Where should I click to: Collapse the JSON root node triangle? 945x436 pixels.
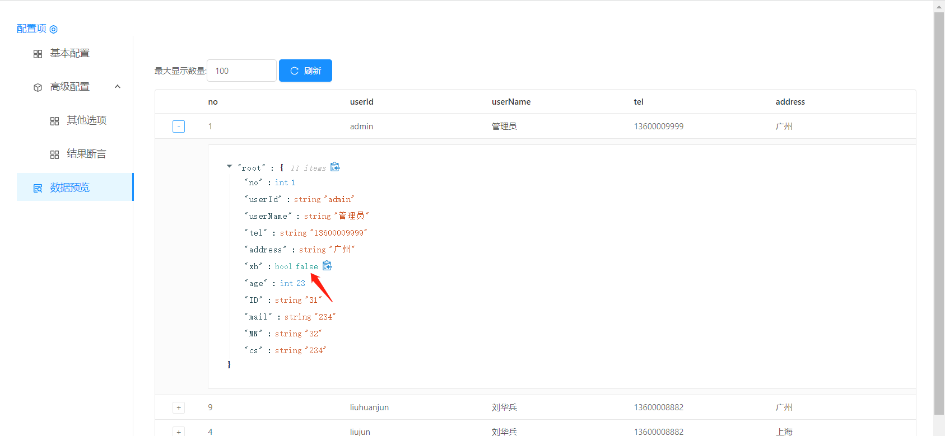tap(229, 166)
